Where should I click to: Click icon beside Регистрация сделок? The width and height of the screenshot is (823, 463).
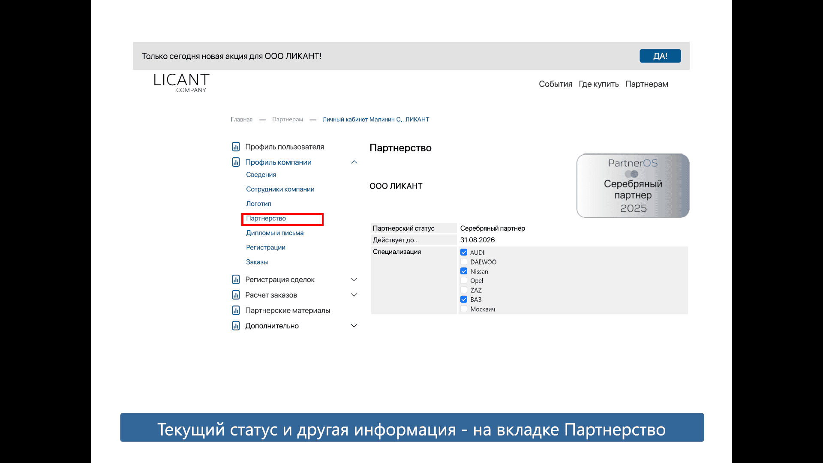236,280
